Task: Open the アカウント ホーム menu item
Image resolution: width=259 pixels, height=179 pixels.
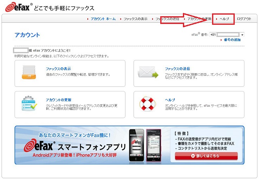Action: (103, 19)
